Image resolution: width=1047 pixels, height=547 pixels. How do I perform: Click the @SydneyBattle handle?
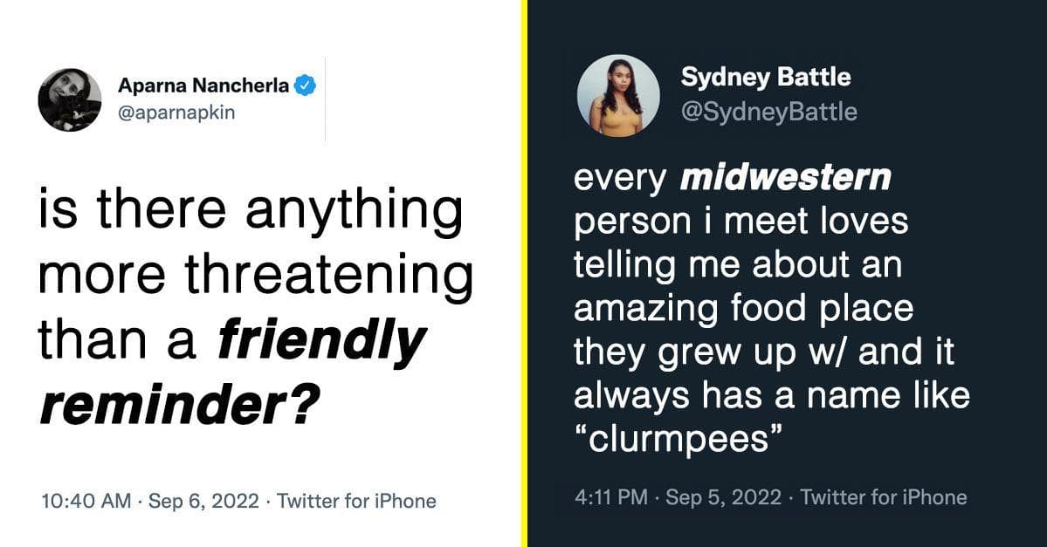[768, 112]
